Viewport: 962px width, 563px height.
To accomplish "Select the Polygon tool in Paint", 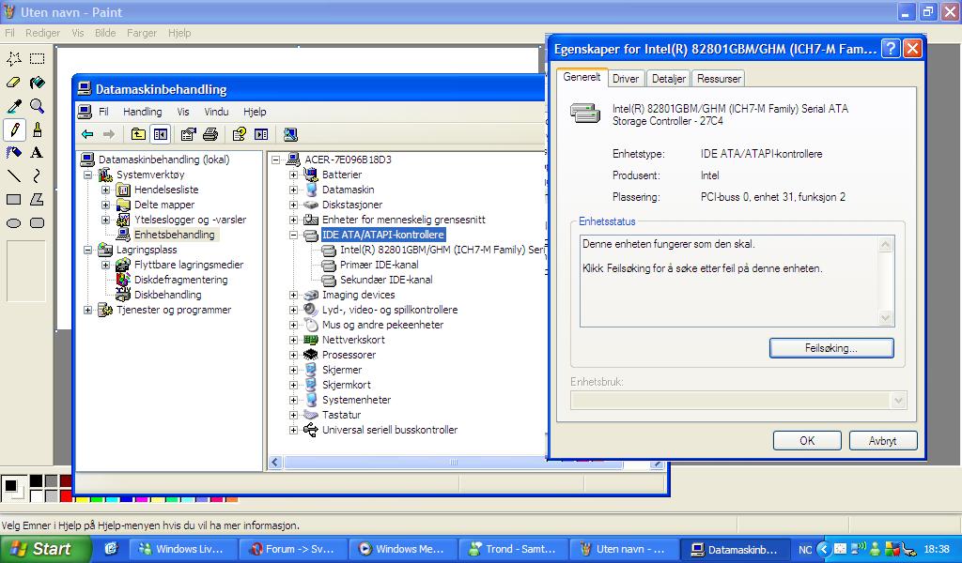I will 38,199.
